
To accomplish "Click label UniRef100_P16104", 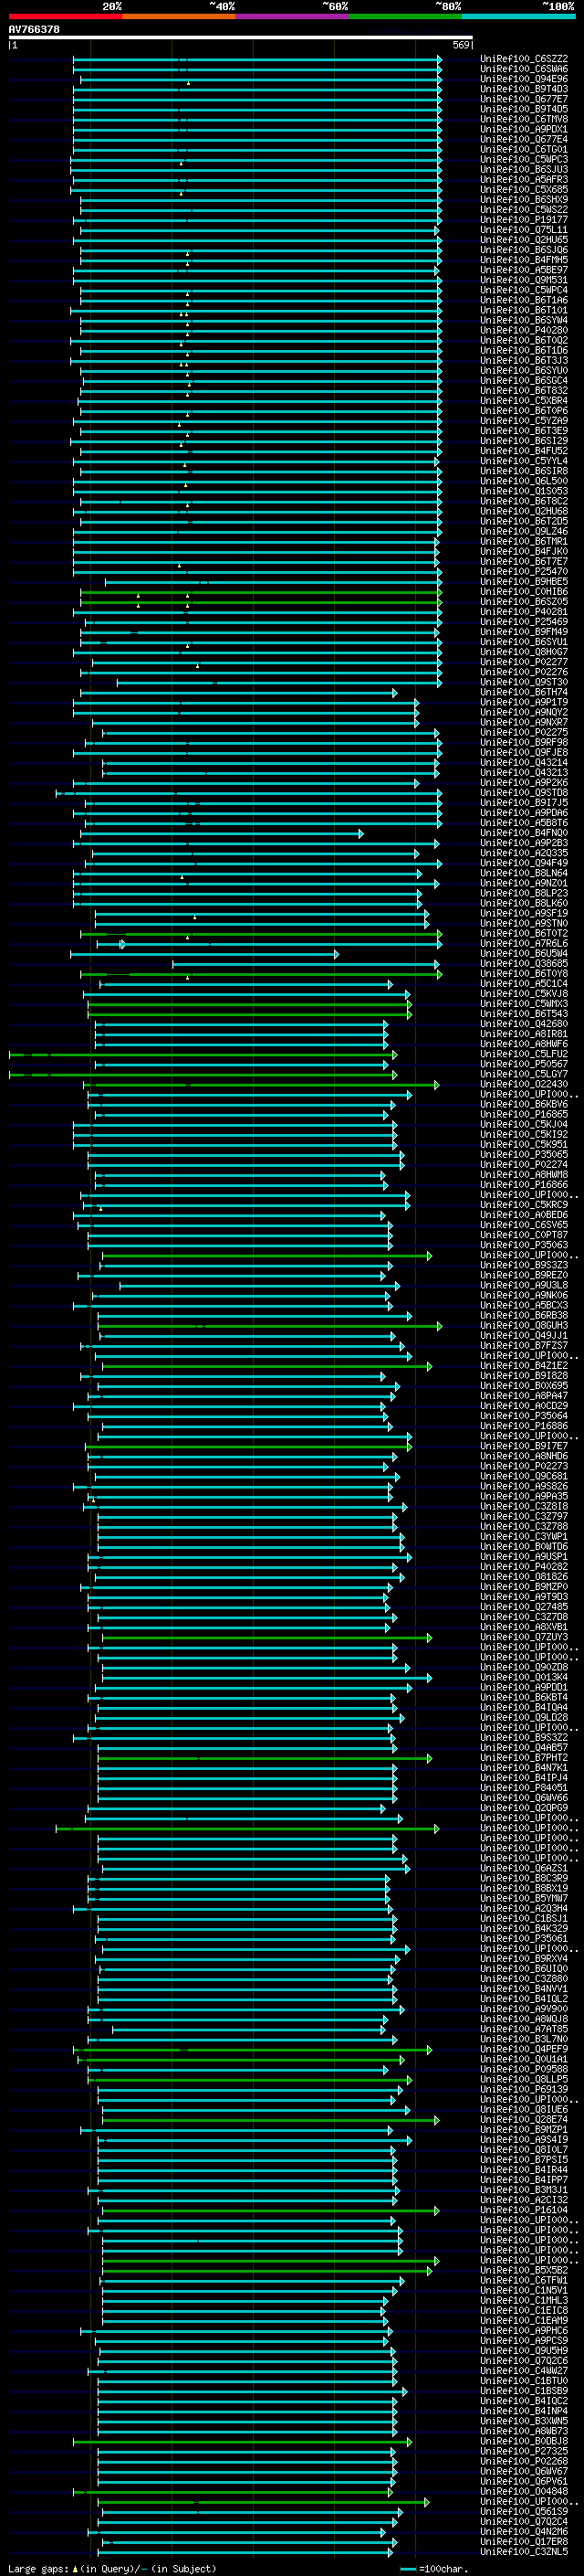I will (x=524, y=2210).
